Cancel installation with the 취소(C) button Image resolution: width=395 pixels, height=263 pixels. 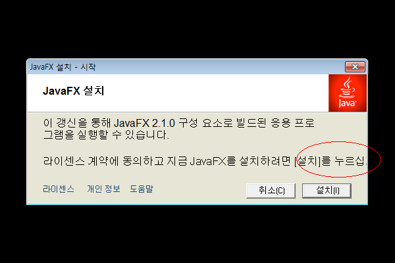click(271, 191)
